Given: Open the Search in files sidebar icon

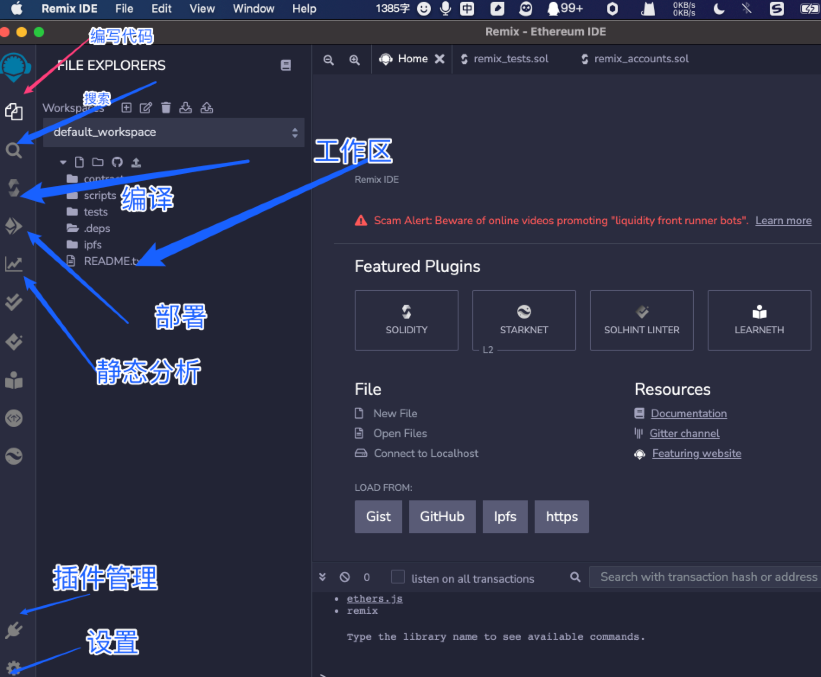Looking at the screenshot, I should tap(14, 150).
